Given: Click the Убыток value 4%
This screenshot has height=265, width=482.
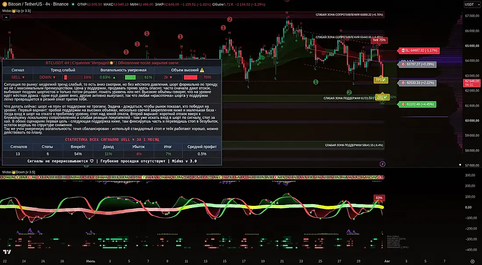Looking at the screenshot, I should tap(138, 154).
